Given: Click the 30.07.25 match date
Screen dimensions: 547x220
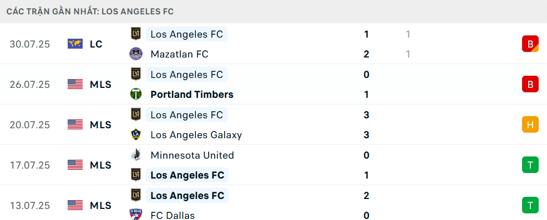Looking at the screenshot, I should coord(30,44).
